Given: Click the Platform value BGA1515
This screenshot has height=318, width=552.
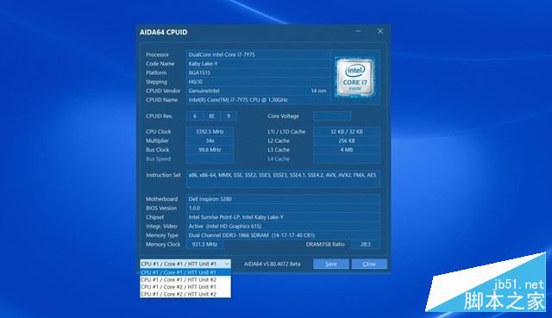Looking at the screenshot, I should pyautogui.click(x=259, y=72).
